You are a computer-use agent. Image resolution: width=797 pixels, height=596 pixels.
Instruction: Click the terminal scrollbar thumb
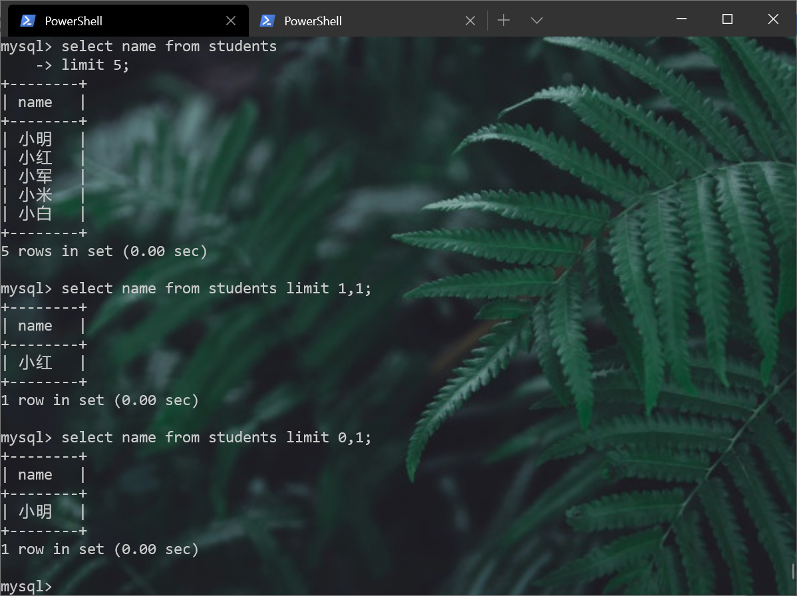793,571
